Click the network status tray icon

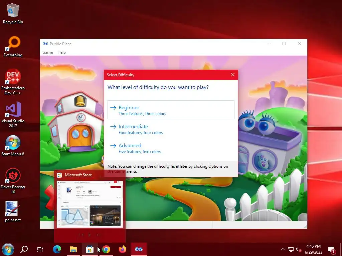[291, 249]
